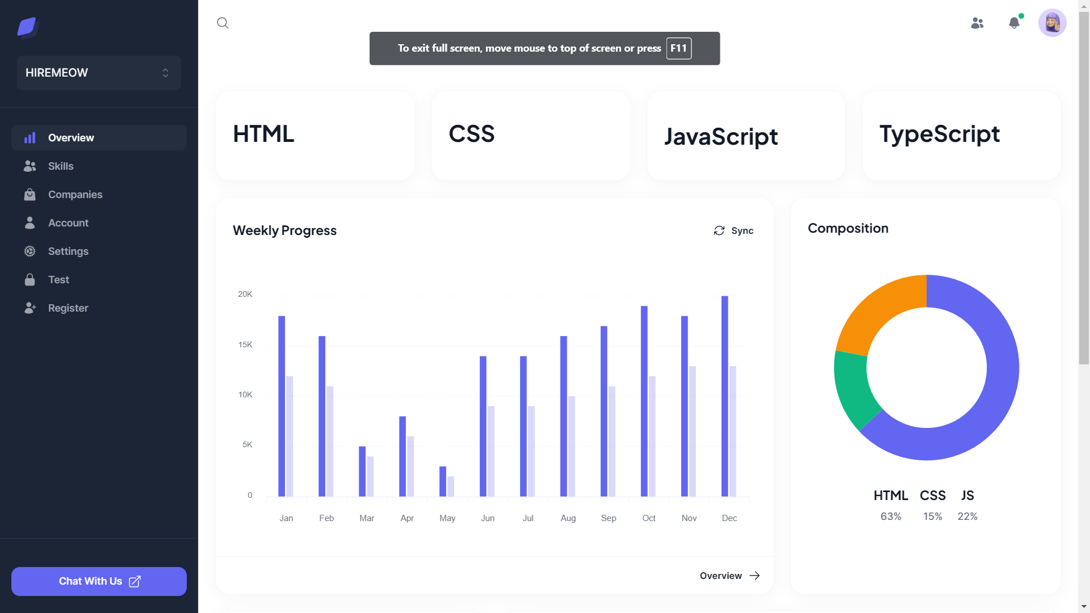The image size is (1090, 613).
Task: Open the TypeScript card
Action: 961,135
